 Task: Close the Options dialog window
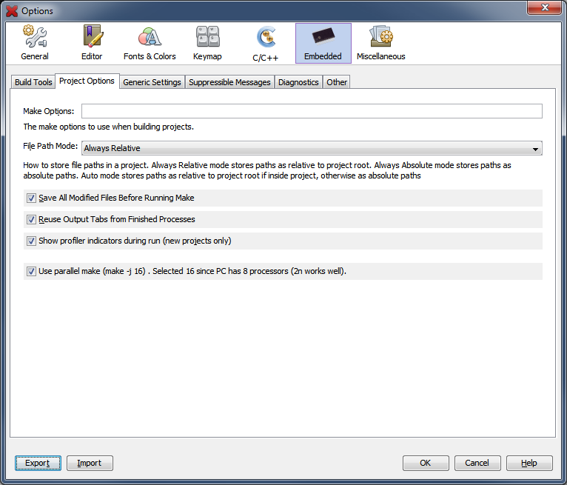tap(546, 7)
